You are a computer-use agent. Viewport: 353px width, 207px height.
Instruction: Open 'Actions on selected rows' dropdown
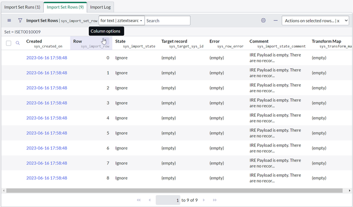point(315,21)
